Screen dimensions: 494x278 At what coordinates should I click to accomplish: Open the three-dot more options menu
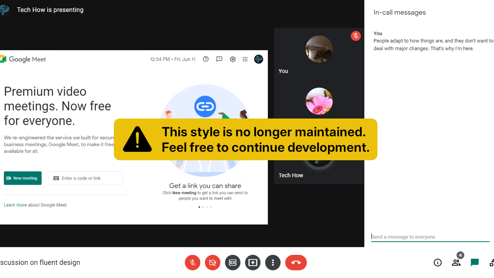[x=273, y=263]
